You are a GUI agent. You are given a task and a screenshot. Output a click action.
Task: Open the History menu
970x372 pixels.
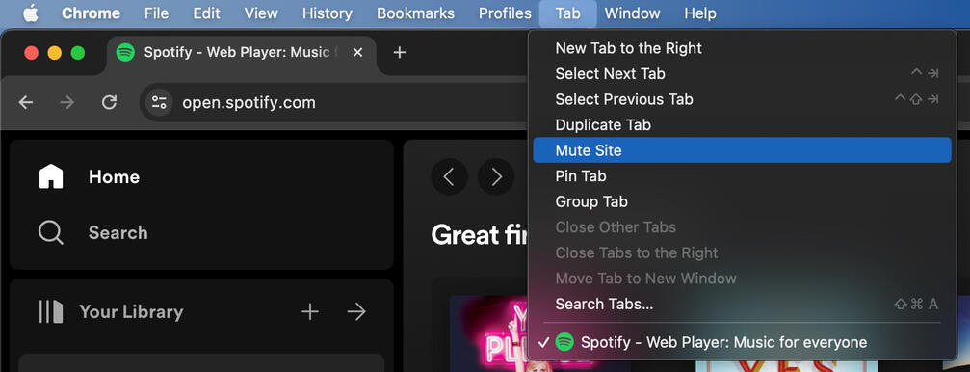tap(328, 13)
